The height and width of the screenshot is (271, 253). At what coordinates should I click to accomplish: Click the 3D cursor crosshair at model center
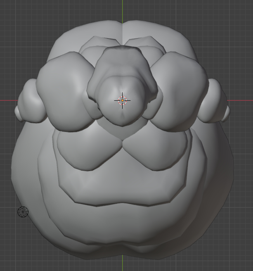coord(123,100)
